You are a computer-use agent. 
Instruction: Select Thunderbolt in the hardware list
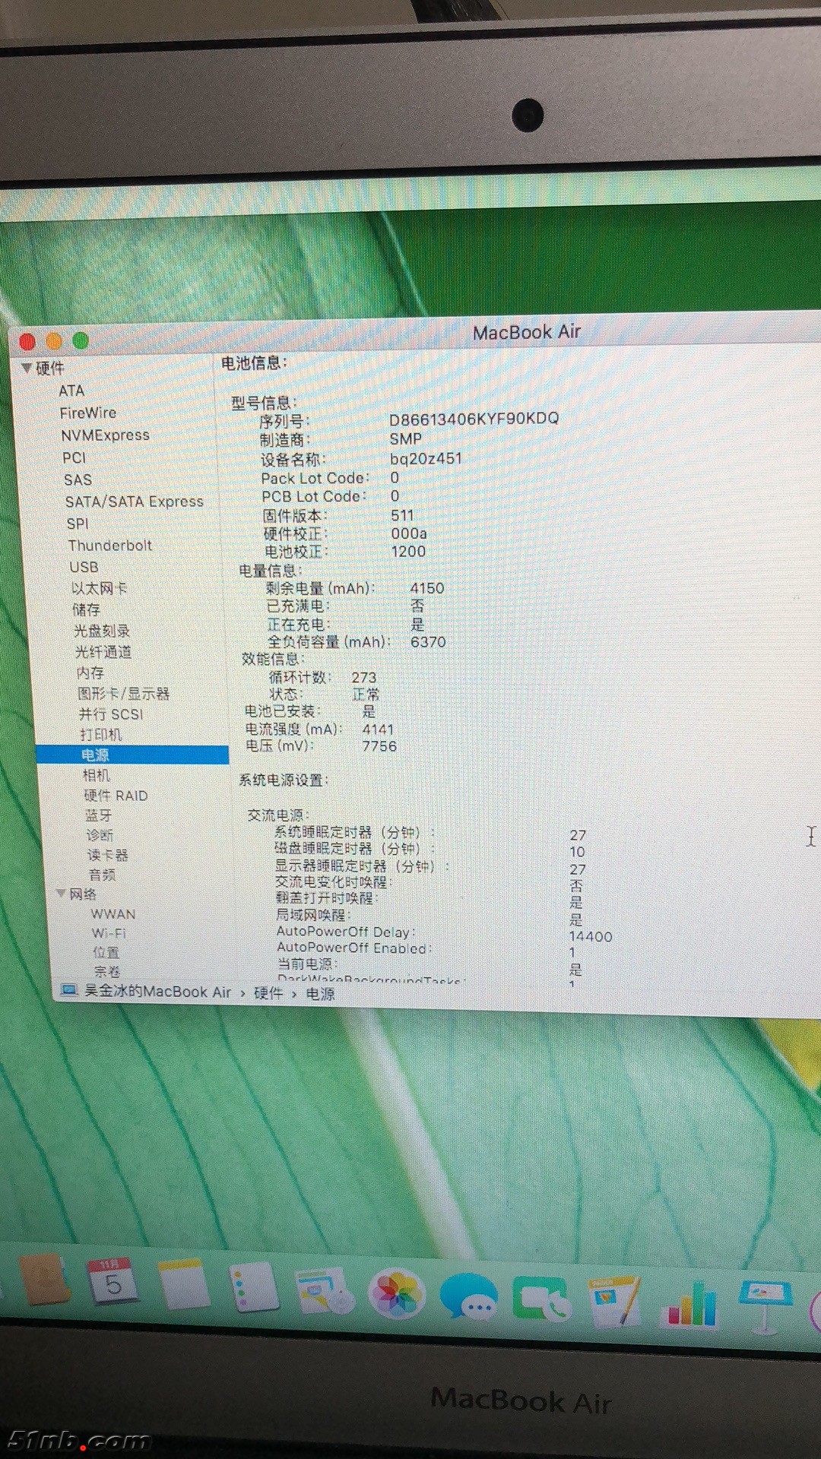[109, 545]
